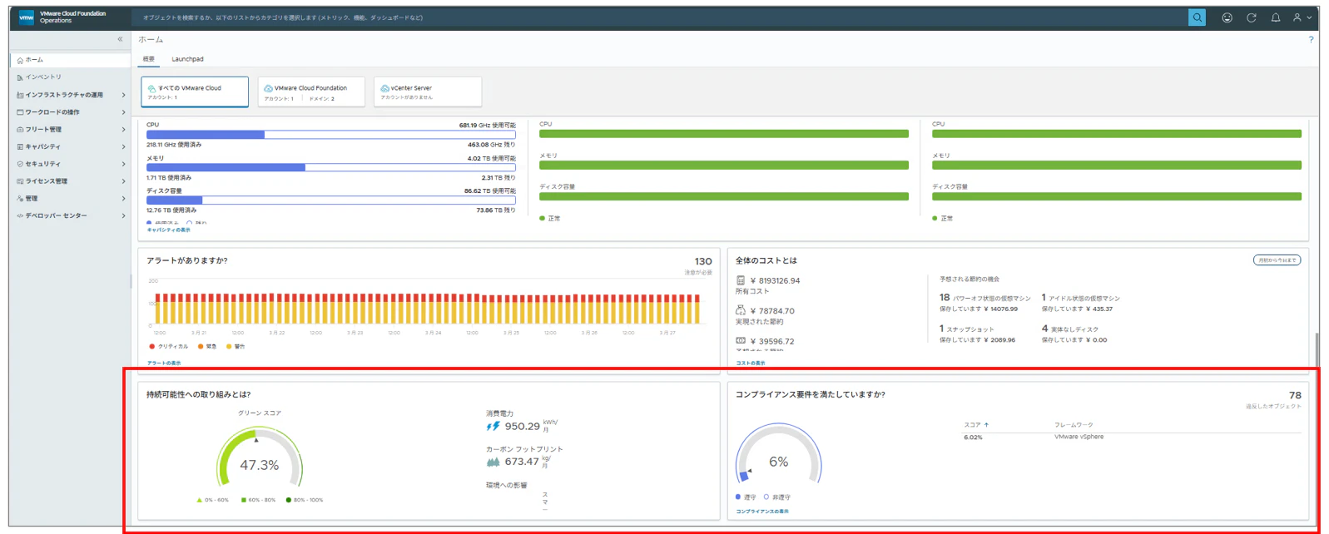Open the feedback smiley icon
Viewport: 1329px width, 534px height.
point(1227,17)
